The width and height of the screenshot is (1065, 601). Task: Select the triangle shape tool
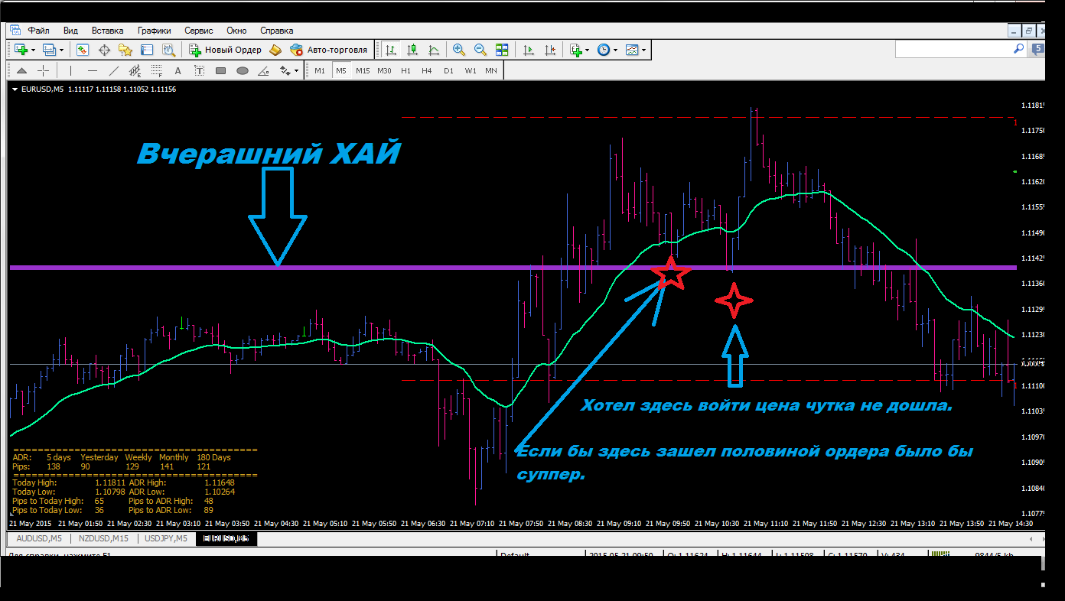click(x=264, y=71)
